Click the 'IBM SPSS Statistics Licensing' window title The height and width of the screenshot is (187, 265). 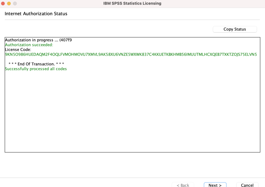[x=132, y=3]
